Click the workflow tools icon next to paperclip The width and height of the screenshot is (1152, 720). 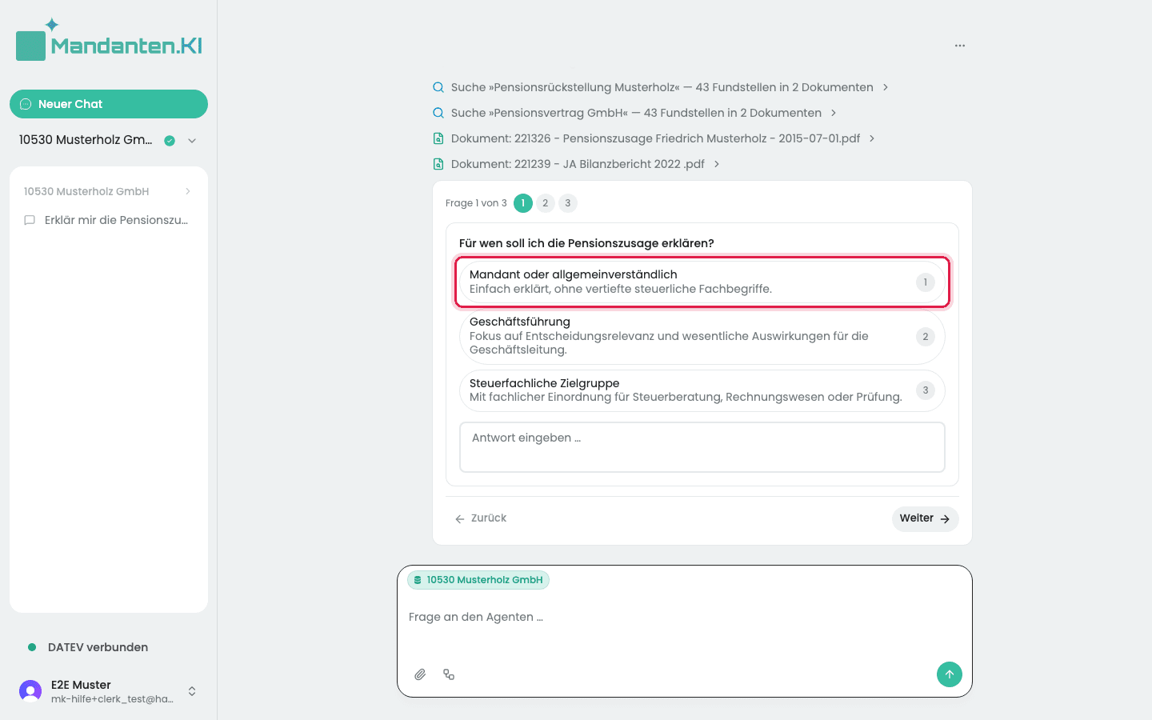449,674
